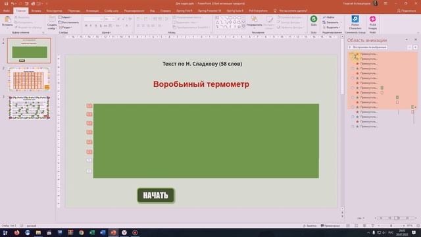The height and width of the screenshot is (237, 421).
Task: Toggle the Заметки notes pane
Action: 310,226
